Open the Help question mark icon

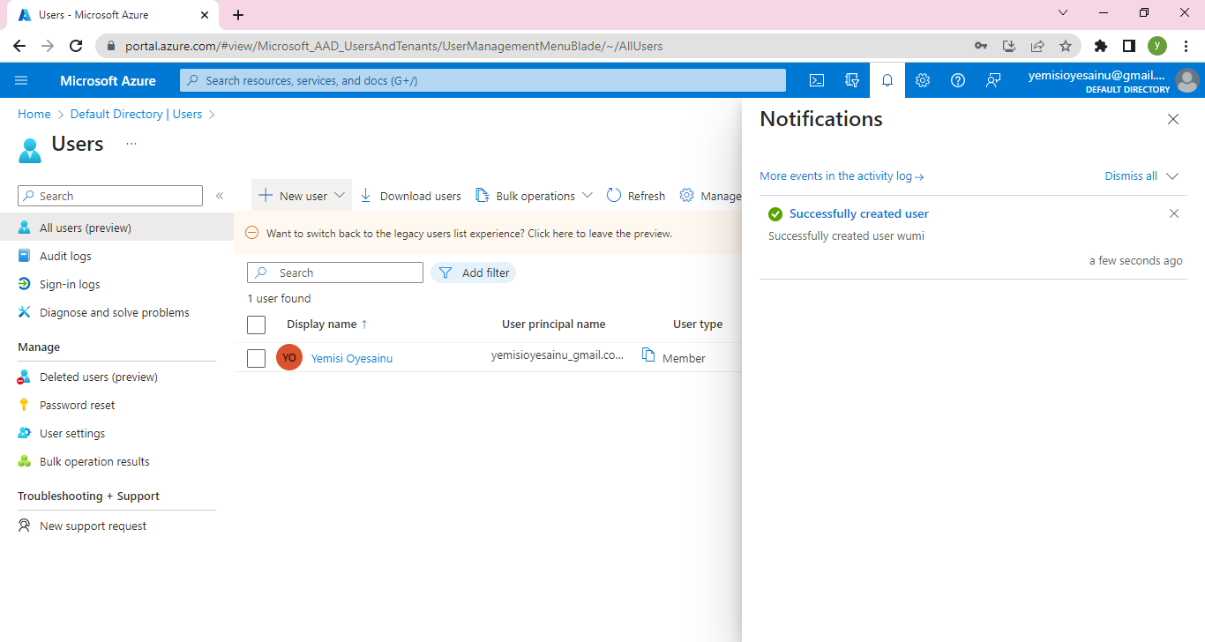point(958,80)
